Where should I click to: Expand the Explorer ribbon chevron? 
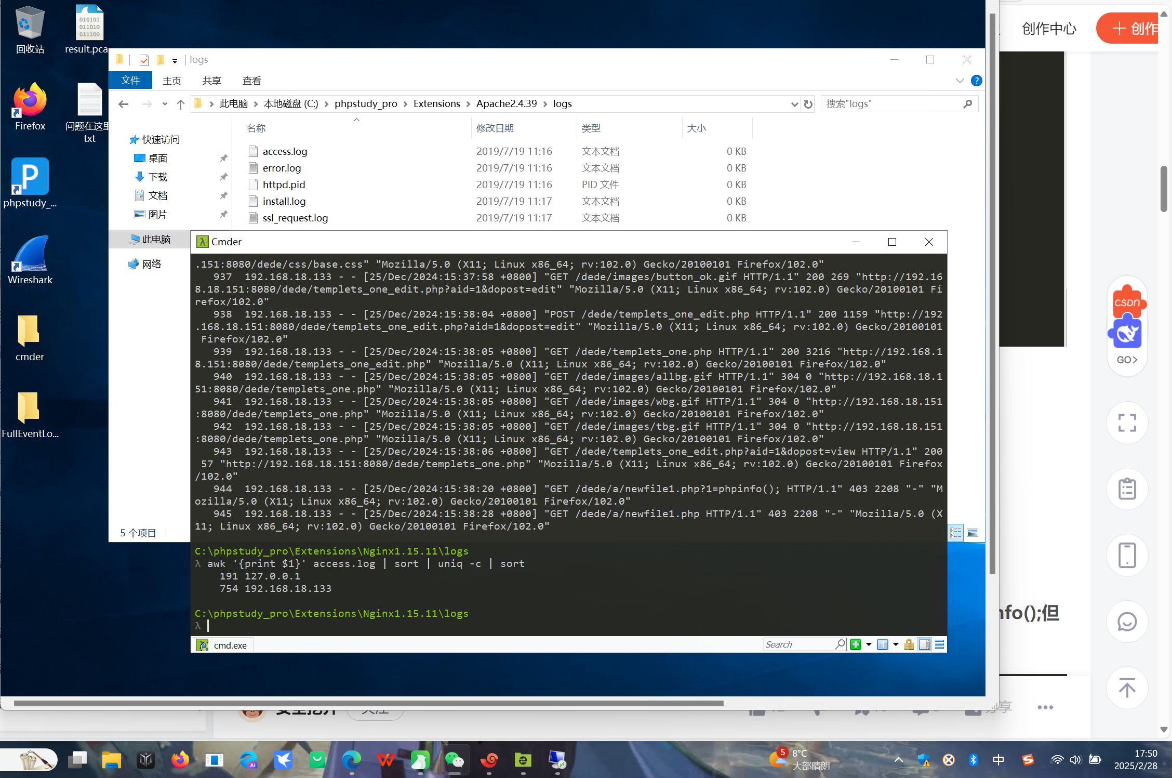coord(960,81)
